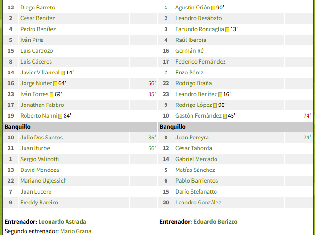Click yellow card icon next to Agustín Orión
Image resolution: width=315 pixels, height=235 pixels.
click(x=213, y=8)
